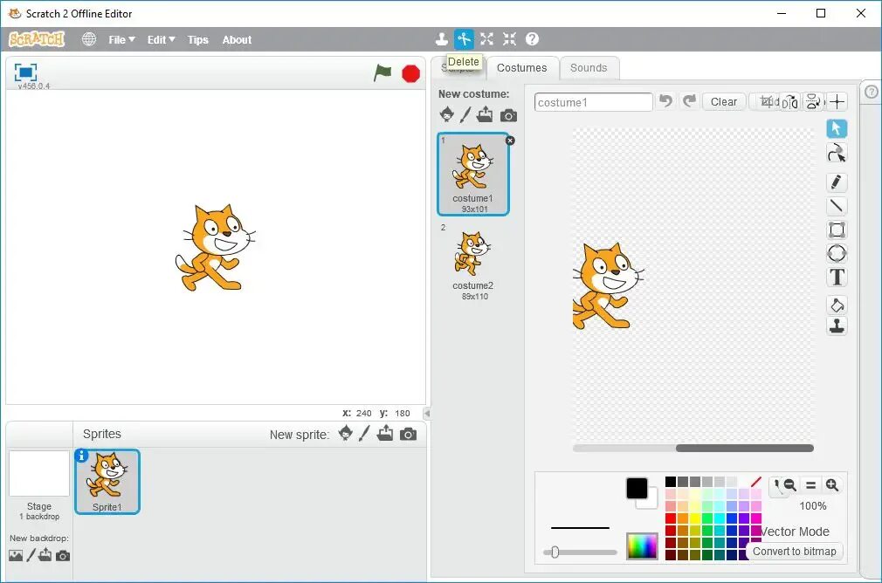This screenshot has height=583, width=882.
Task: Open the Tips menu item
Action: (x=198, y=39)
